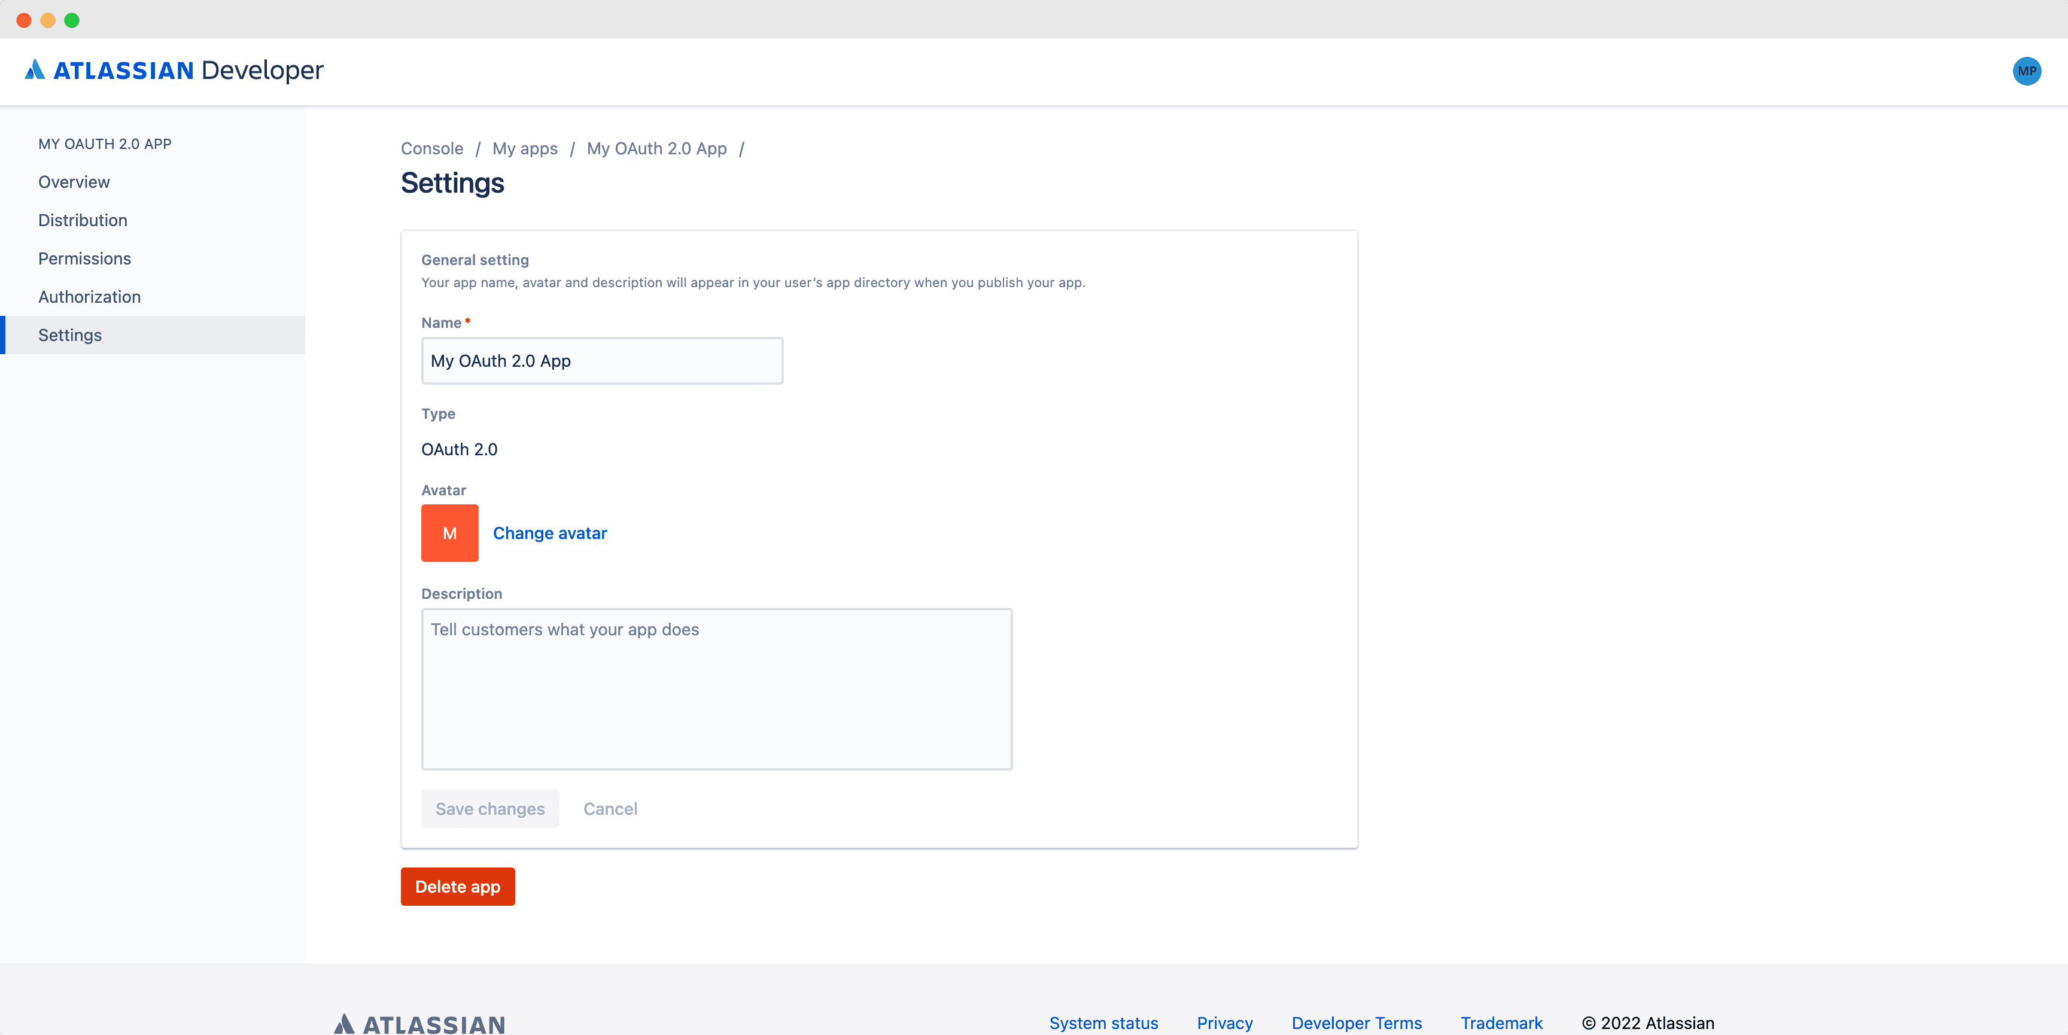Click the Authorization sidebar item
The width and height of the screenshot is (2068, 1035).
[x=90, y=296]
